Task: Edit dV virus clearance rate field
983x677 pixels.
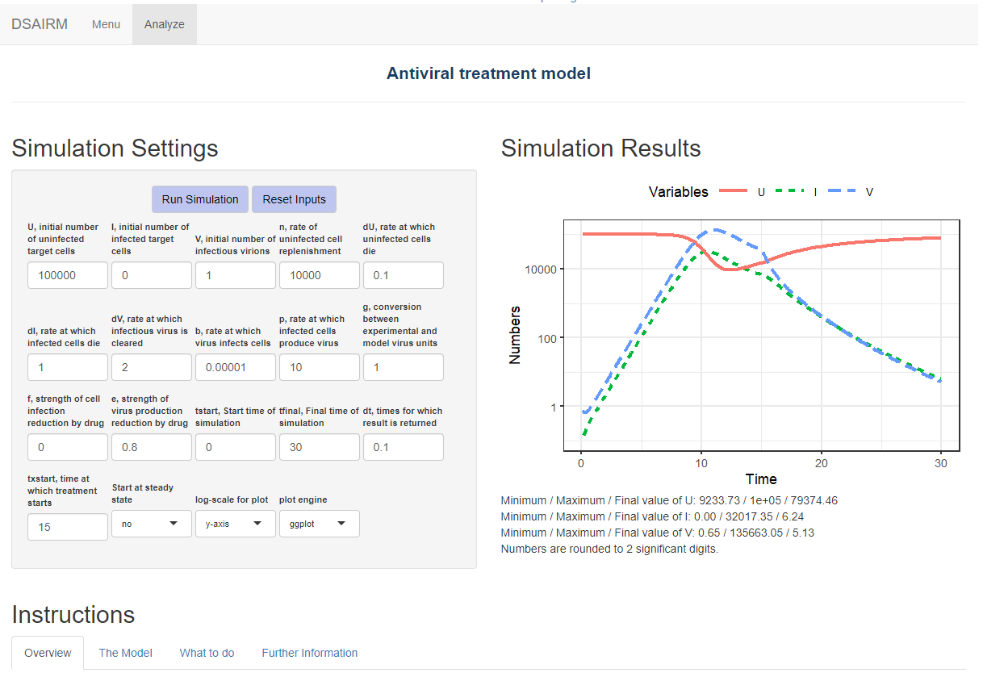Action: point(152,367)
